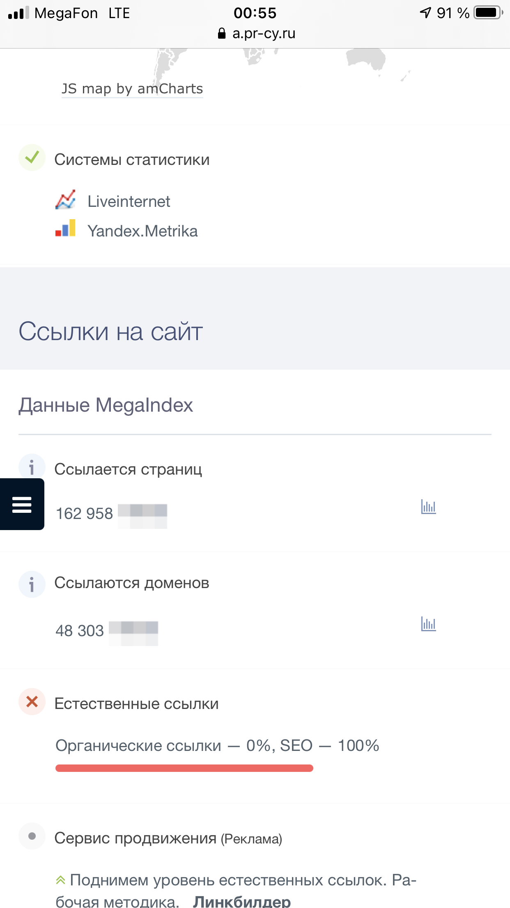The image size is (510, 908).
Task: Expand the Сервис продвижения section
Action: point(136,838)
